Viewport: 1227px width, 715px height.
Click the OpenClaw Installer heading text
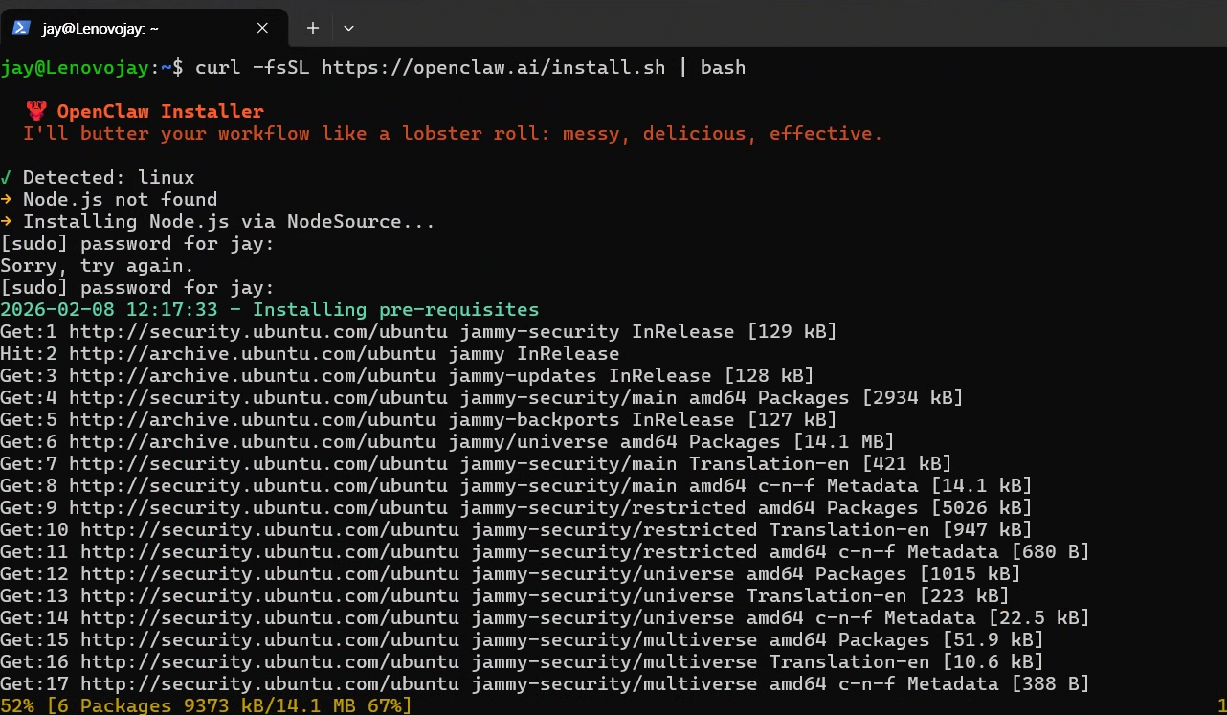[x=160, y=111]
